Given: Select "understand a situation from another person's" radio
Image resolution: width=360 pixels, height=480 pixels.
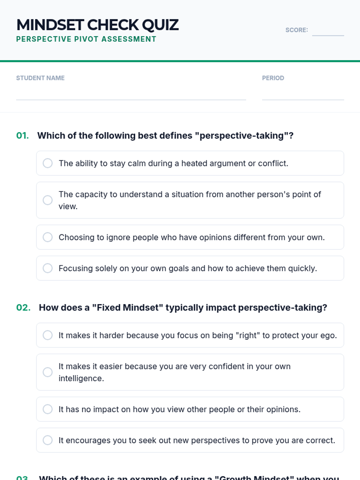Looking at the screenshot, I should (48, 200).
